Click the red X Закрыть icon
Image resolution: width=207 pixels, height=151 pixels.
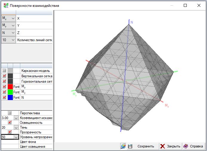pos(163,146)
